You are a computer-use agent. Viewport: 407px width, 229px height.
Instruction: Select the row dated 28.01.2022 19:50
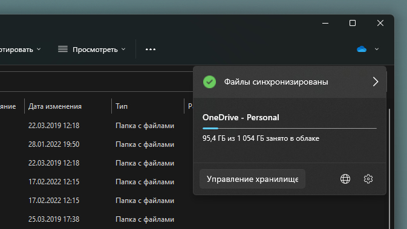[96, 144]
